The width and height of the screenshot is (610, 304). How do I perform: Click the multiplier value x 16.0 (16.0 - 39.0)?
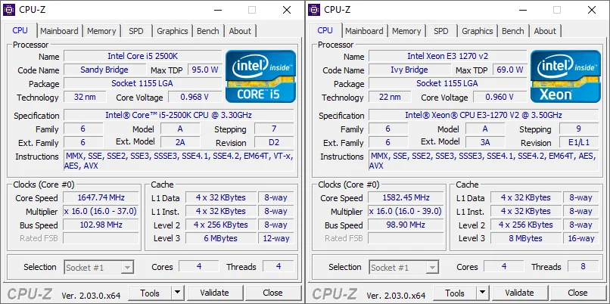tap(406, 212)
